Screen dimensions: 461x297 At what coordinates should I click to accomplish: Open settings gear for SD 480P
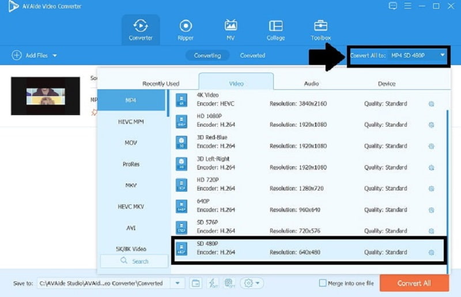pos(431,252)
